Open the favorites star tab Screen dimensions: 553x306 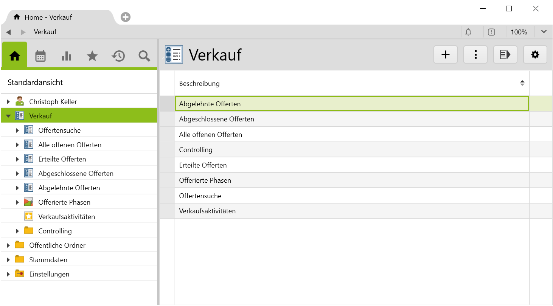[x=92, y=56]
